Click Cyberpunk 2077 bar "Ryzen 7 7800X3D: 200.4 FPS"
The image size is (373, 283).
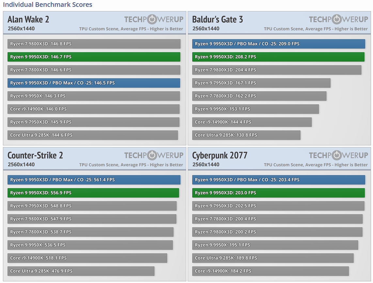pos(277,219)
